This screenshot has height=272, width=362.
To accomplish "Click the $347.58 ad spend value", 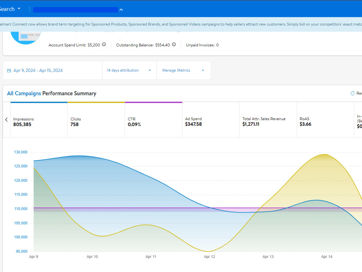I will coord(193,124).
